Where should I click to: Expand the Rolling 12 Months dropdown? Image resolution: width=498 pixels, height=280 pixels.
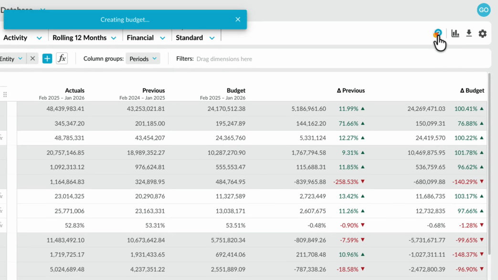(x=84, y=38)
